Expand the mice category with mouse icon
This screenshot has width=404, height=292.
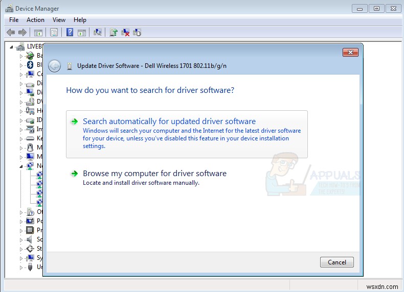tap(21, 148)
